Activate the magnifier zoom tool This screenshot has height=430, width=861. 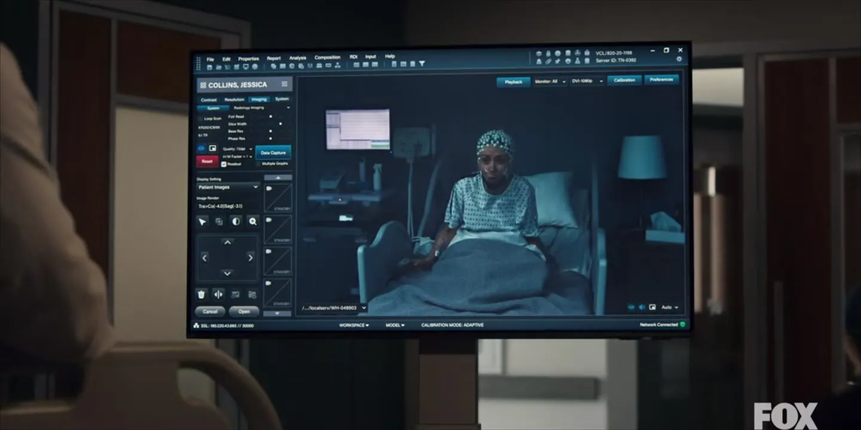253,222
